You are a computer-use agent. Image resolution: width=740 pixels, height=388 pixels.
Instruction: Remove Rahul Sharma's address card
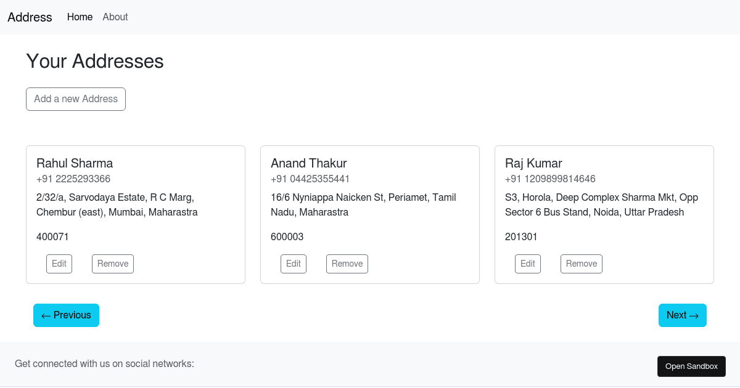point(113,264)
